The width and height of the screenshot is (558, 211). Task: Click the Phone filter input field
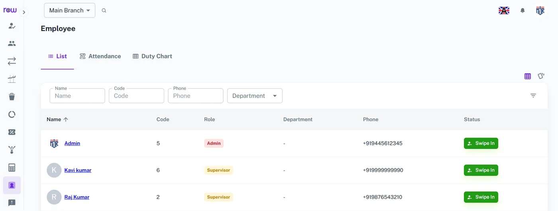pos(196,96)
